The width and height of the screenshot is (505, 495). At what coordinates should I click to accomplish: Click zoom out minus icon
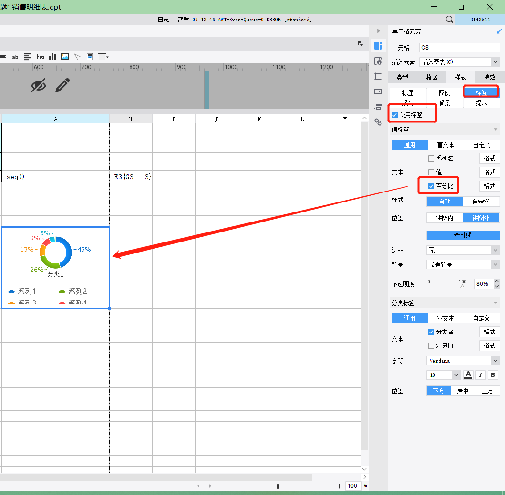click(x=222, y=486)
